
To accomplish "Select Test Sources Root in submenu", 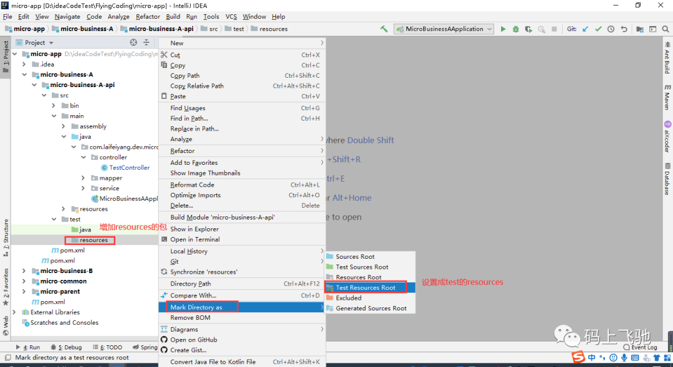I will pyautogui.click(x=370, y=267).
